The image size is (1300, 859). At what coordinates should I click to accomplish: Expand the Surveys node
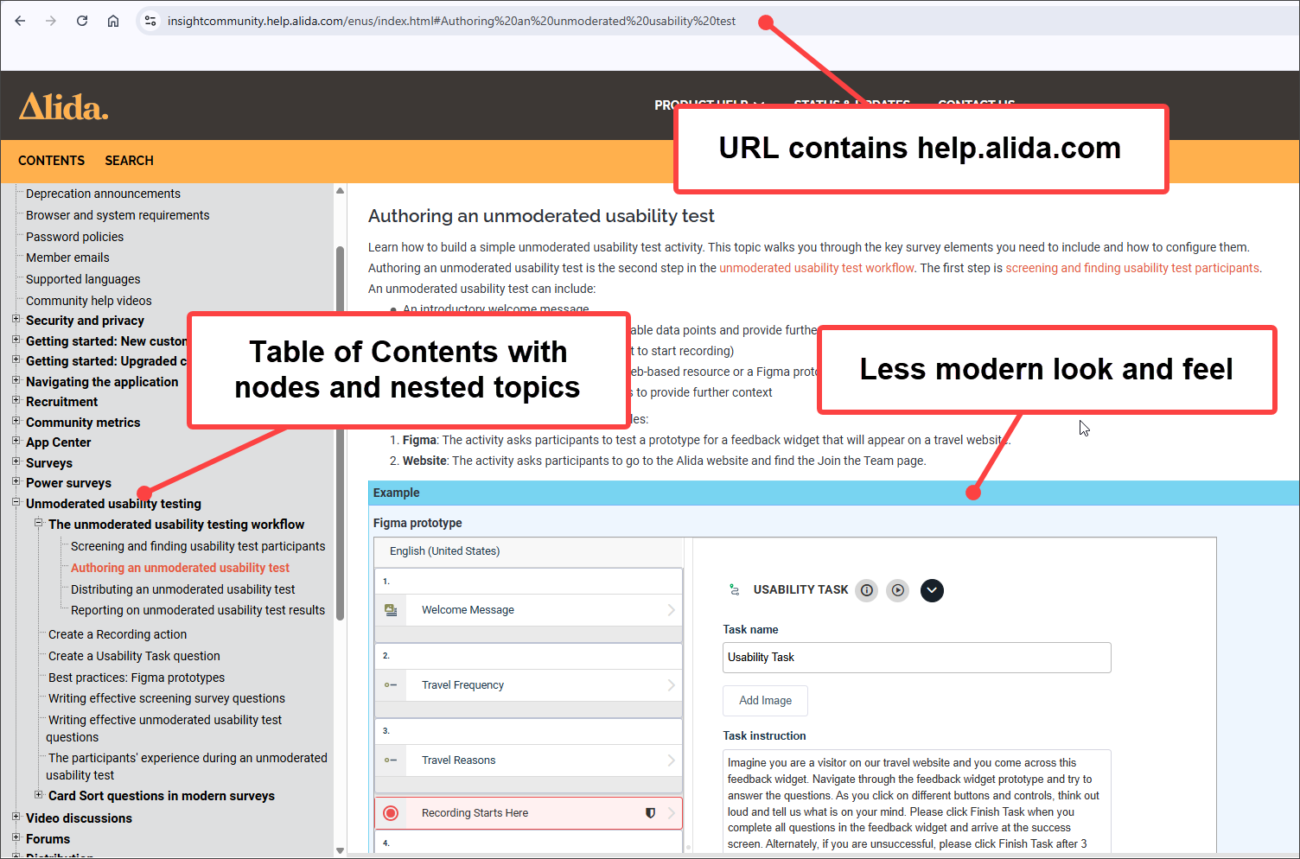16,461
